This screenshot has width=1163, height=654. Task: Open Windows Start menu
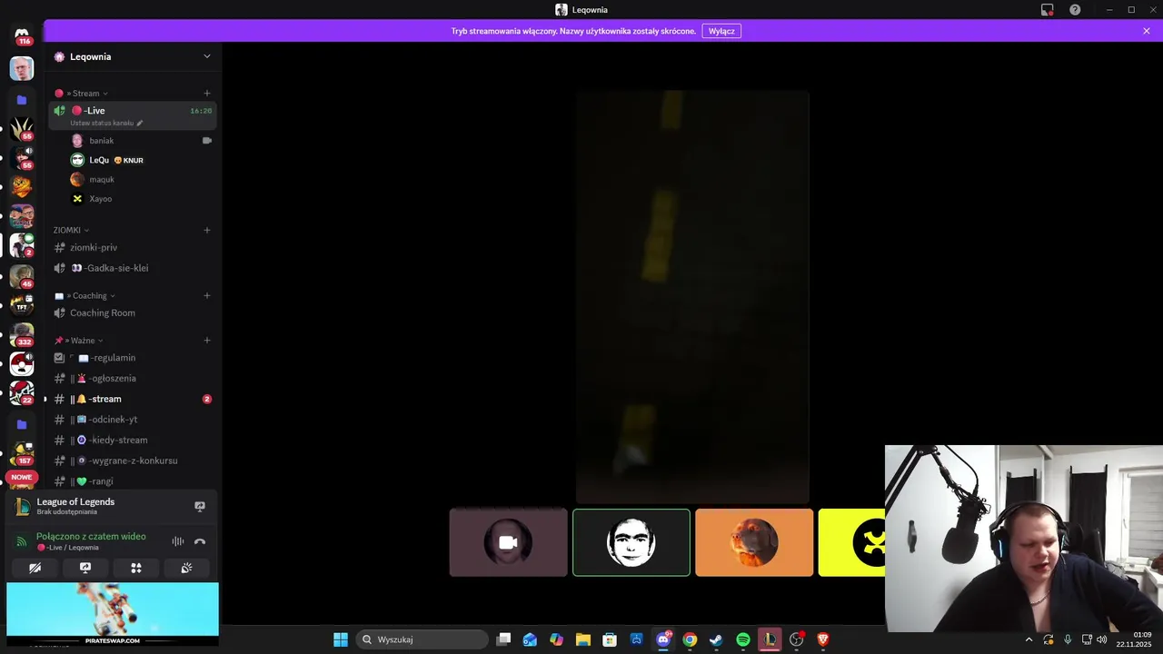coord(341,639)
